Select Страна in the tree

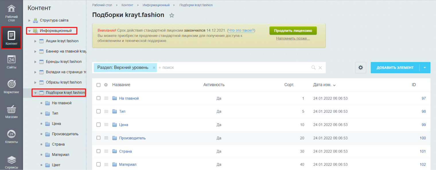[58, 144]
